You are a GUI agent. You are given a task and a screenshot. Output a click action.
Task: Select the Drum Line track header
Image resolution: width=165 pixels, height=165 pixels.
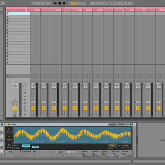tap(119, 10)
